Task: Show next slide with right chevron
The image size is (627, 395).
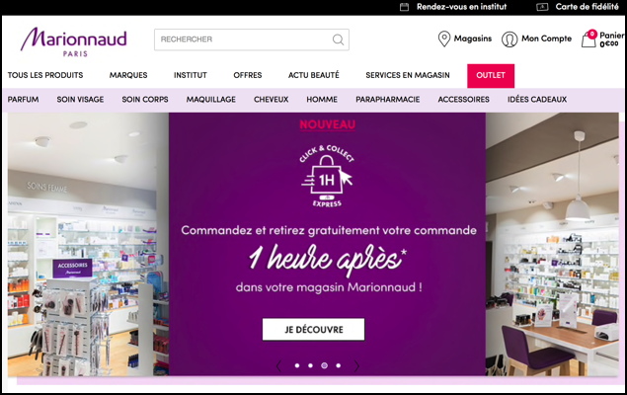Action: pos(356,365)
